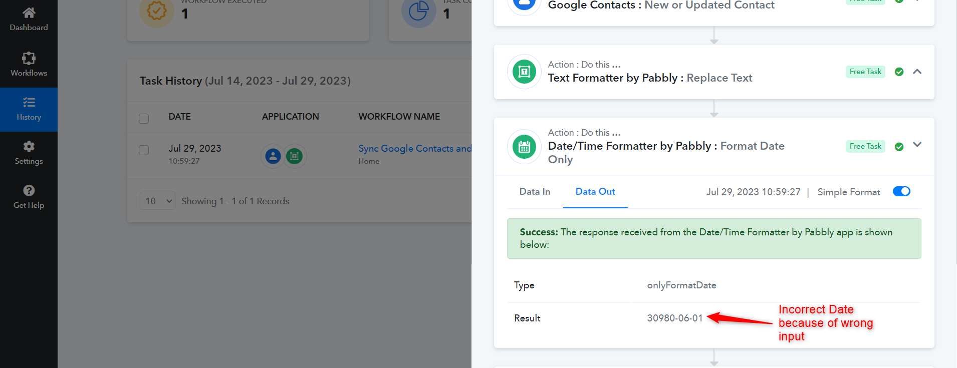
Task: Click Free Task badge on Date/Time Formatter
Action: point(865,146)
